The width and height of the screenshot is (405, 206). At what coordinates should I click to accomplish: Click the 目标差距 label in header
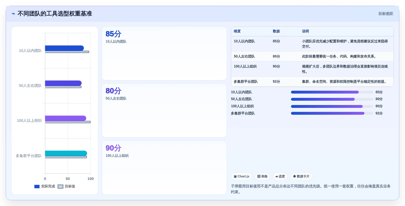386,14
